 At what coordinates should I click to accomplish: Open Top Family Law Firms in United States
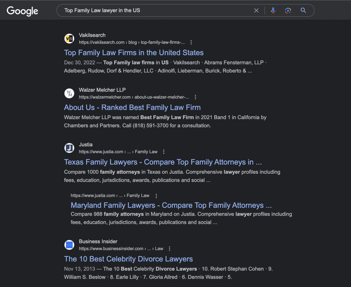click(x=134, y=52)
